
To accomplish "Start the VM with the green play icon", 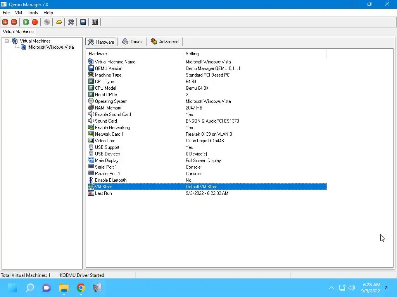I will [x=26, y=22].
